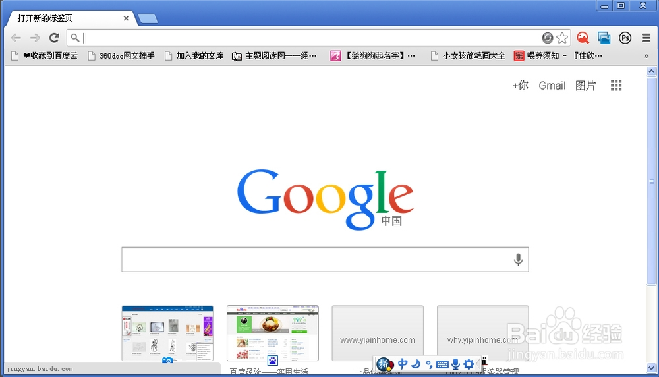Click the Google search input box
This screenshot has width=659, height=377.
click(x=316, y=260)
